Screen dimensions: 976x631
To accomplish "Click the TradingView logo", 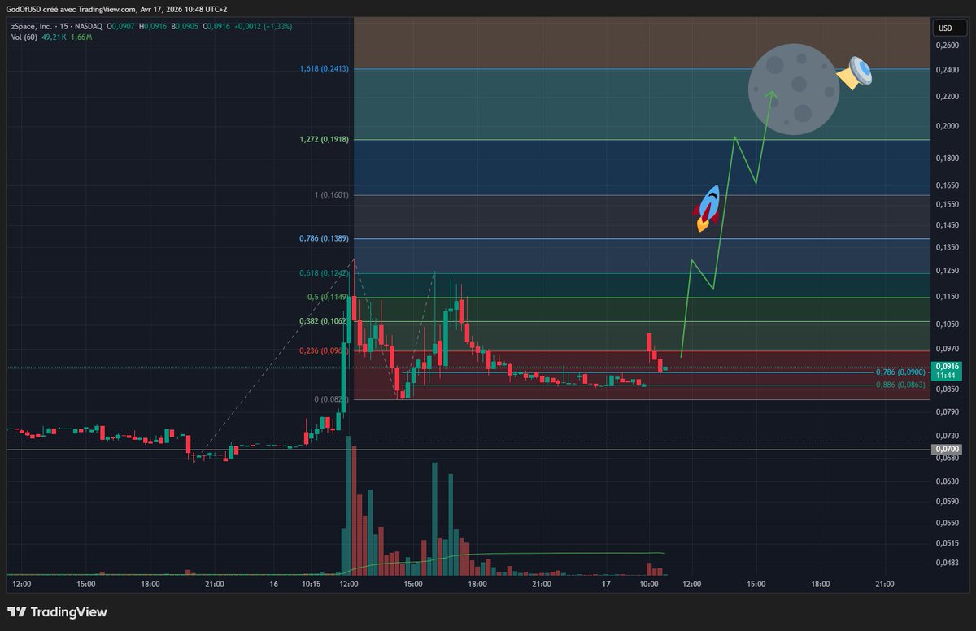I will [x=58, y=612].
